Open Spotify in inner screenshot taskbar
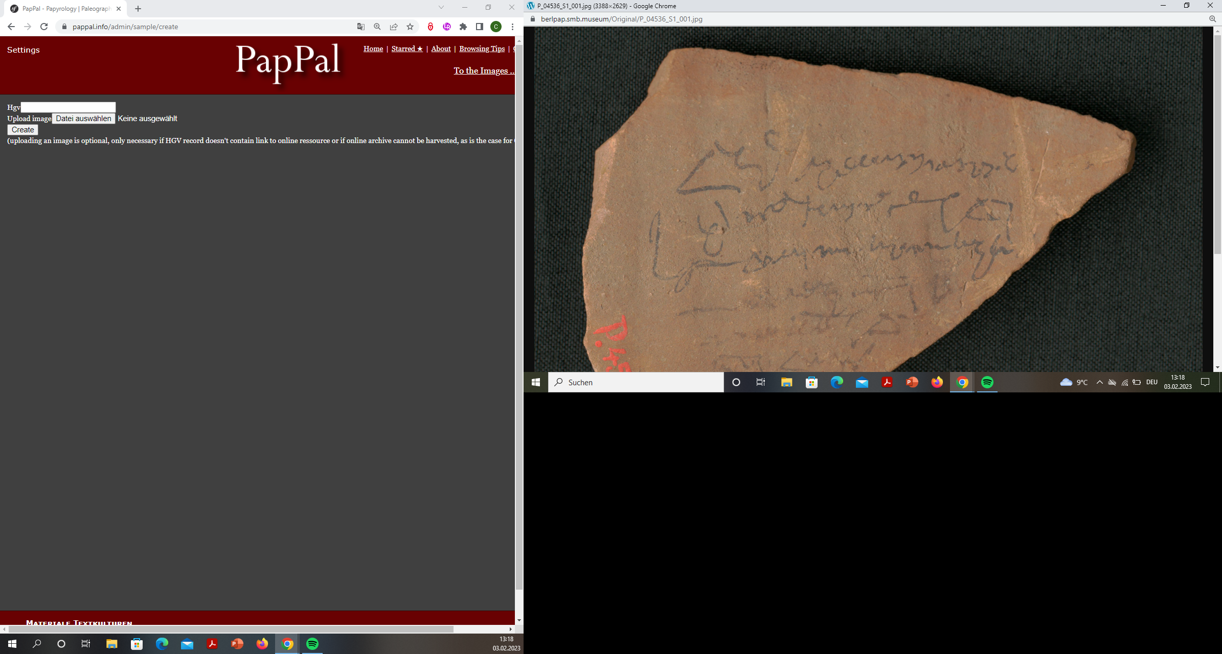 coord(987,382)
